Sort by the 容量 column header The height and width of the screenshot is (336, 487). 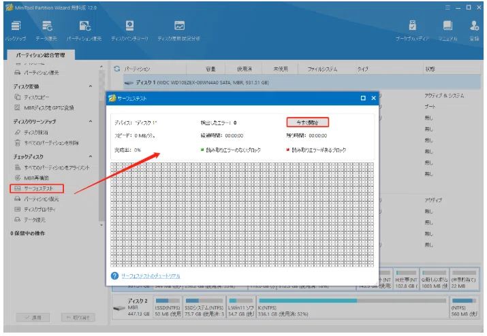pyautogui.click(x=210, y=69)
